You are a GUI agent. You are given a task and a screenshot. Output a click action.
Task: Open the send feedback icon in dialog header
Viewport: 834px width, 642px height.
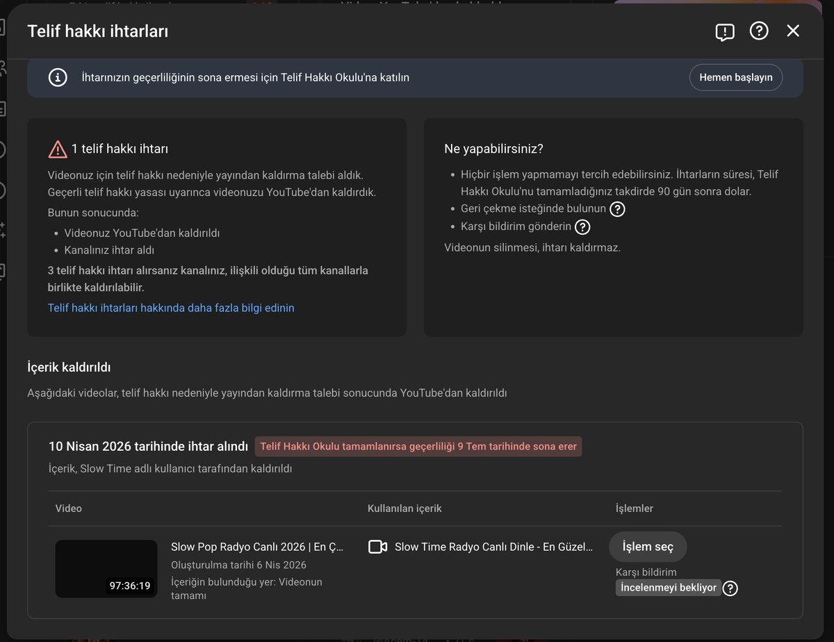pos(725,32)
